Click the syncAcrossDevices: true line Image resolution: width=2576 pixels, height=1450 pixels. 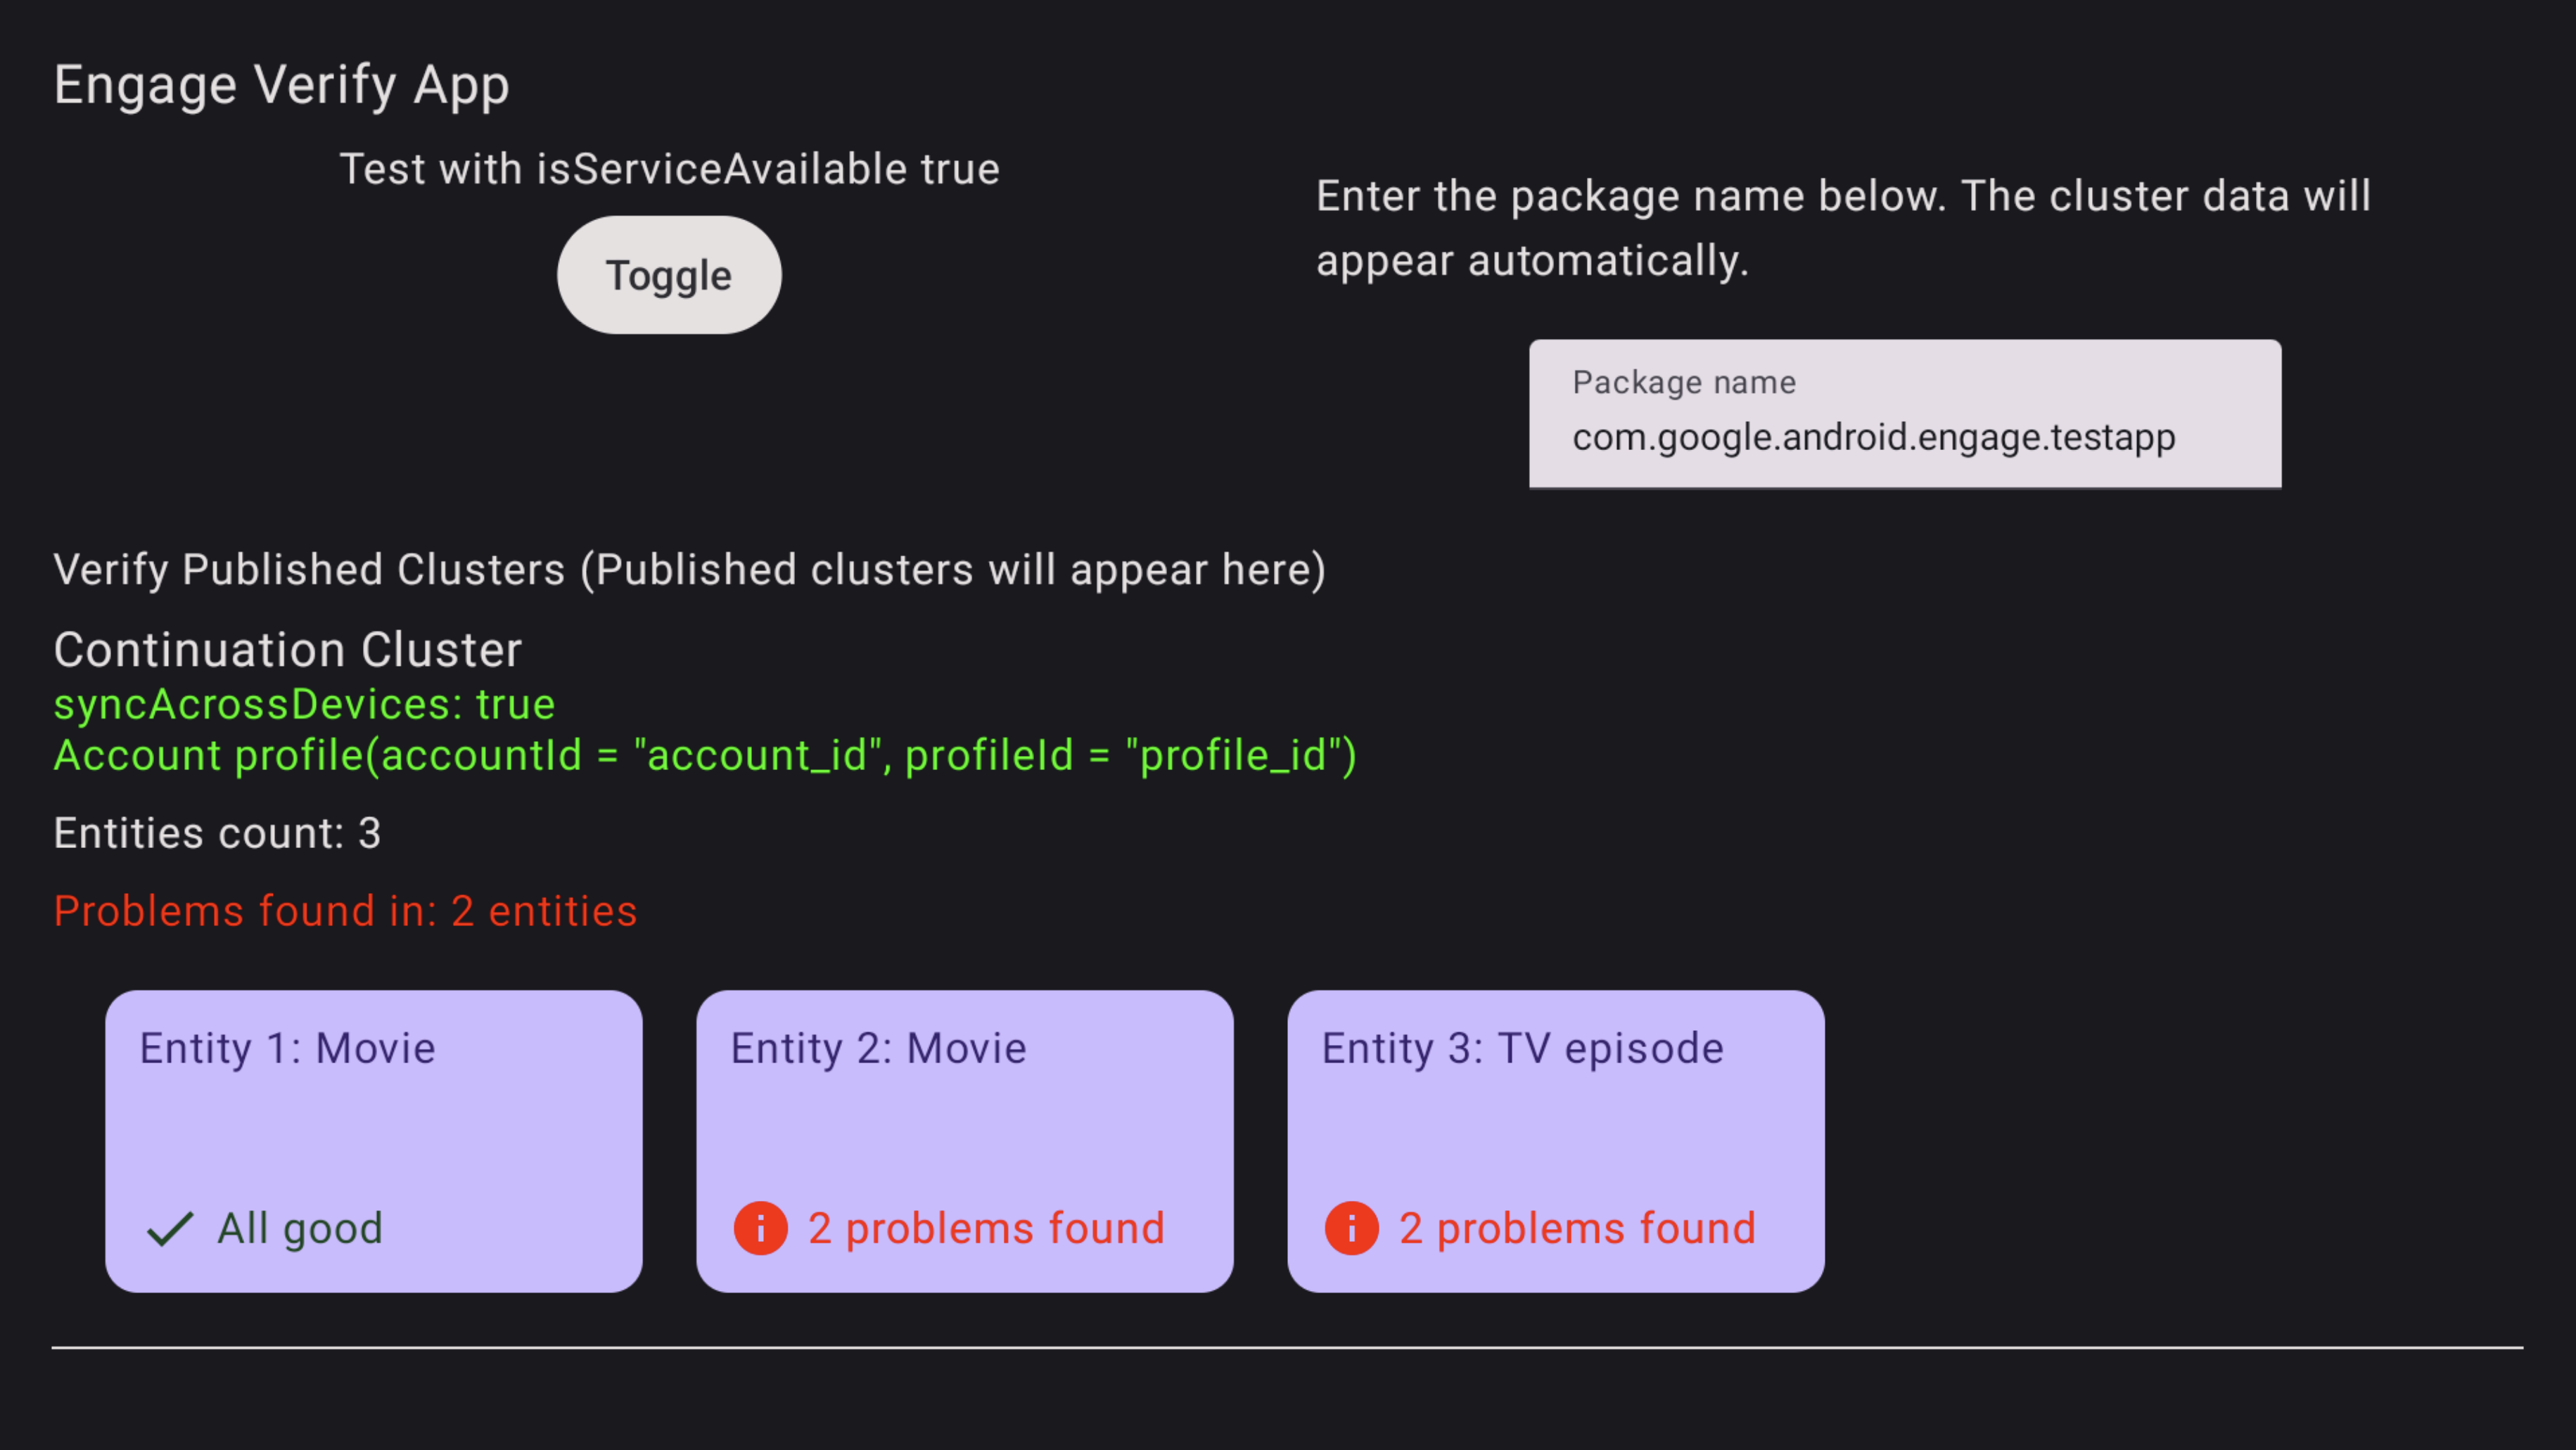click(304, 703)
